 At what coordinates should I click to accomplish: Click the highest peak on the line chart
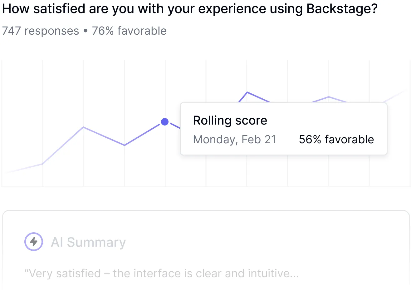pos(247,92)
